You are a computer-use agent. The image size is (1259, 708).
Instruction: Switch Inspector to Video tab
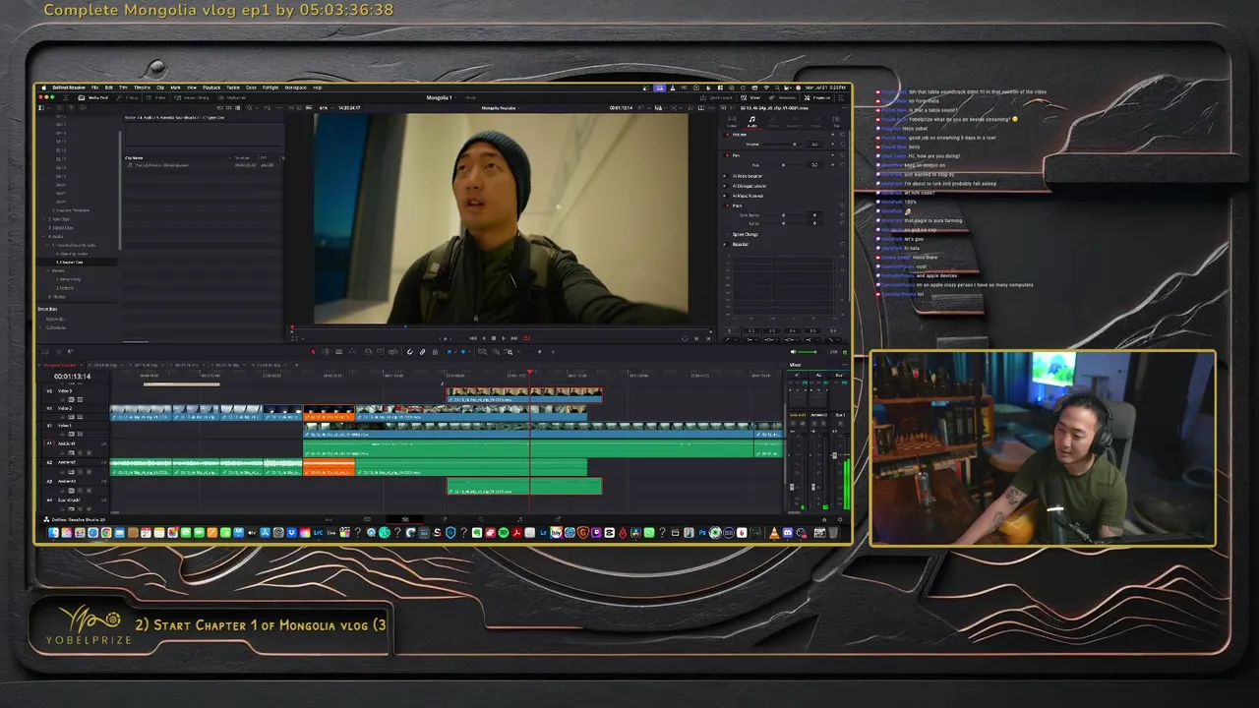(x=732, y=122)
